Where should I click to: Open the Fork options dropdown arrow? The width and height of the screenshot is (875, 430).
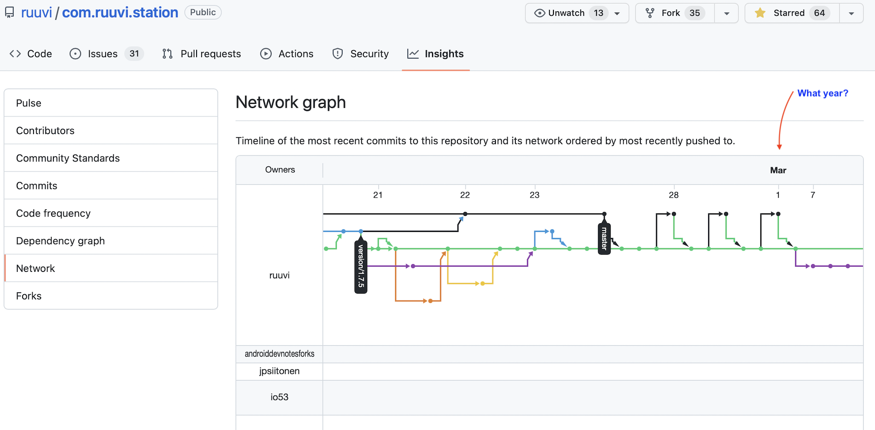[x=726, y=14]
